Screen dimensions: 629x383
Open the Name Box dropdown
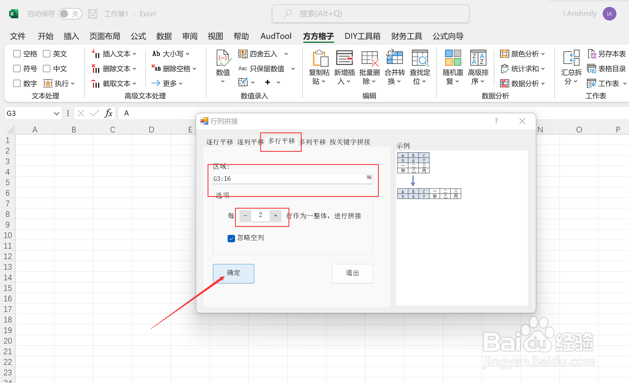pyautogui.click(x=56, y=113)
